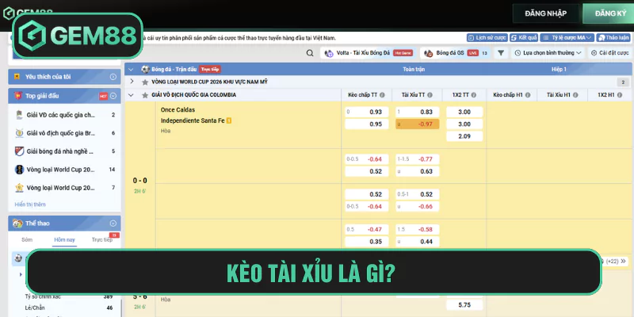Select over odds -0.77 for 1-1.5
The height and width of the screenshot is (317, 634).
point(418,159)
